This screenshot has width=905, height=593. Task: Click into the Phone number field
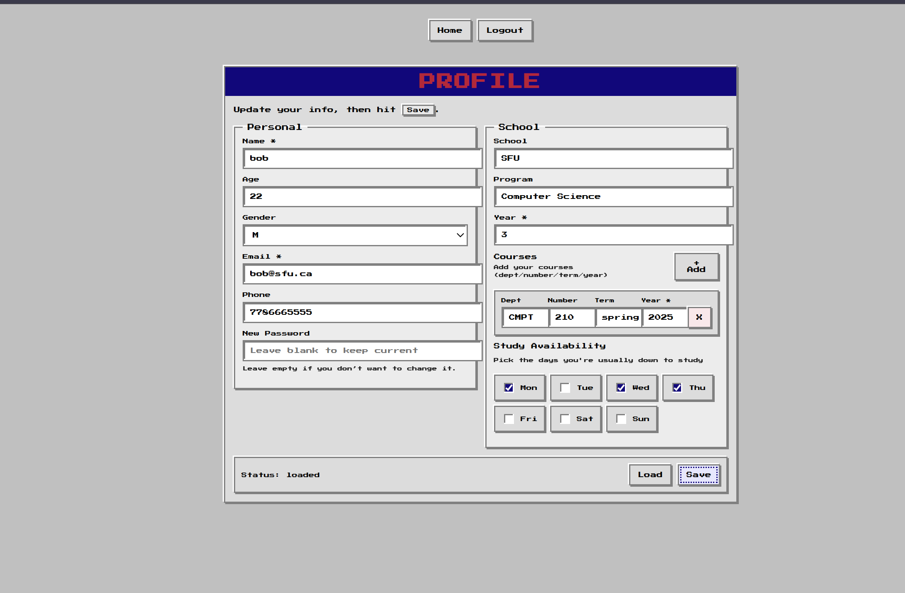click(362, 313)
